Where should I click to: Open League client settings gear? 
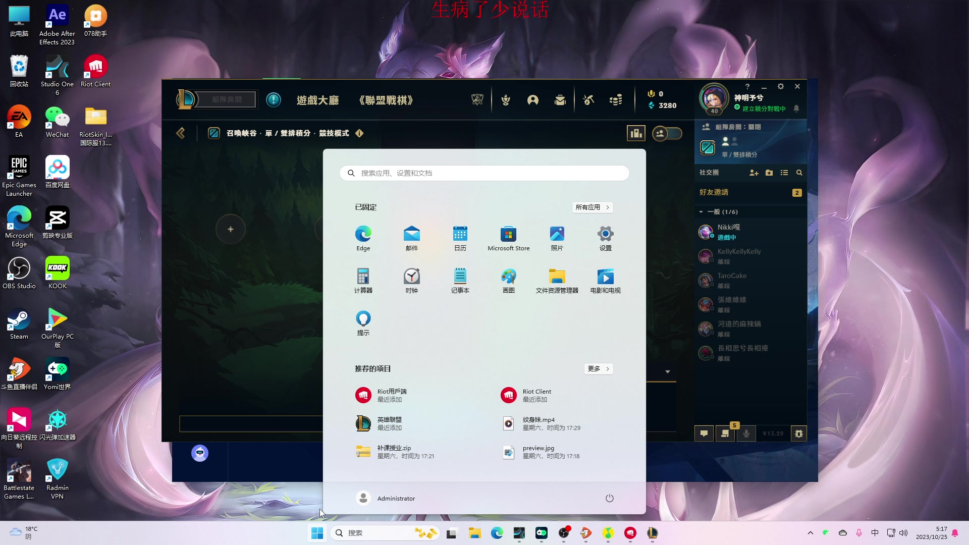(781, 86)
